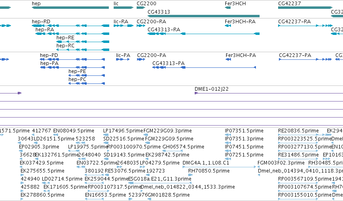Click EK037429.5prime label

pos(42,163)
